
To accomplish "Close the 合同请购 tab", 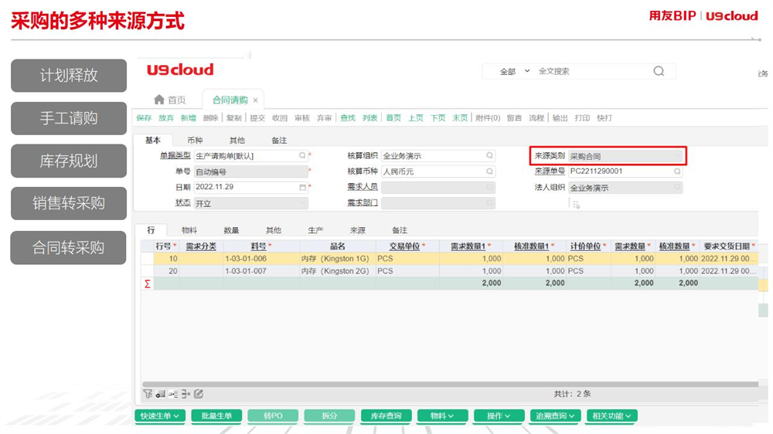I will pos(255,100).
